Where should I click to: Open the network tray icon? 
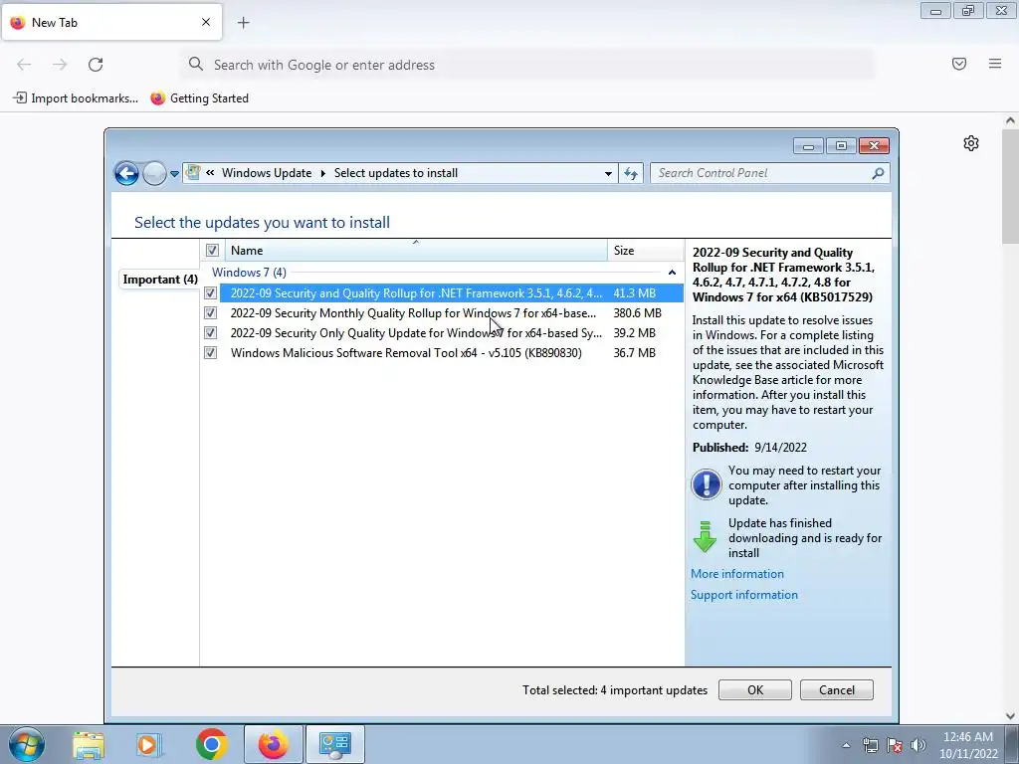pyautogui.click(x=870, y=745)
